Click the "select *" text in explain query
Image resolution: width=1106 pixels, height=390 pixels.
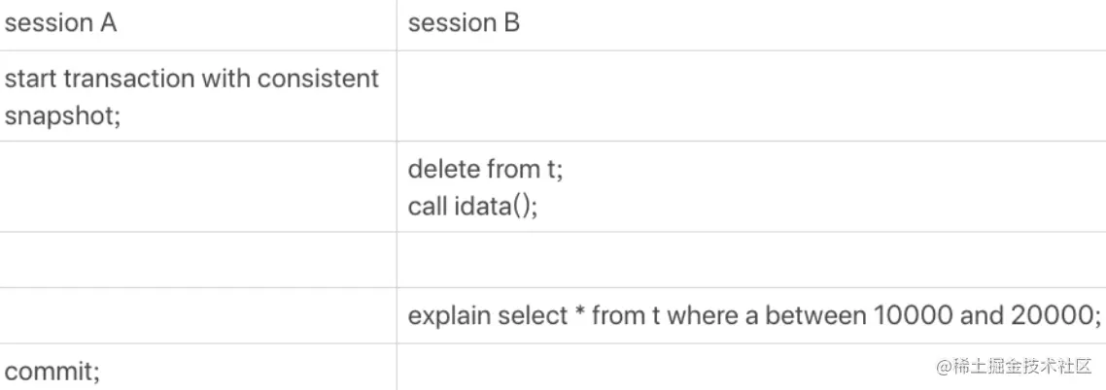[x=541, y=315]
